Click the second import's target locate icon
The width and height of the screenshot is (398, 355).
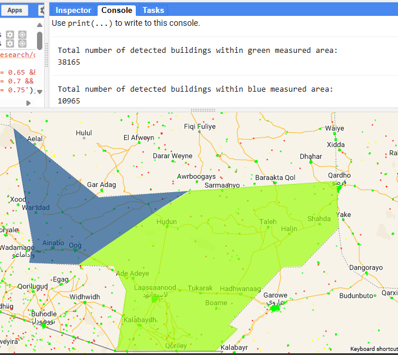click(22, 43)
